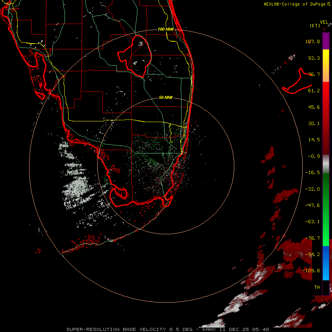
Task: Select the 30.1 legend value
Action: coord(314,124)
